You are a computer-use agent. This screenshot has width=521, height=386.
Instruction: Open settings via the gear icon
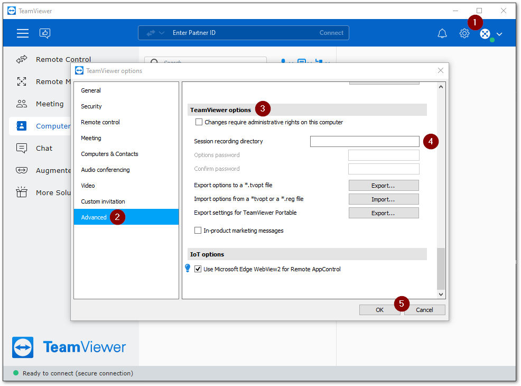pyautogui.click(x=464, y=33)
